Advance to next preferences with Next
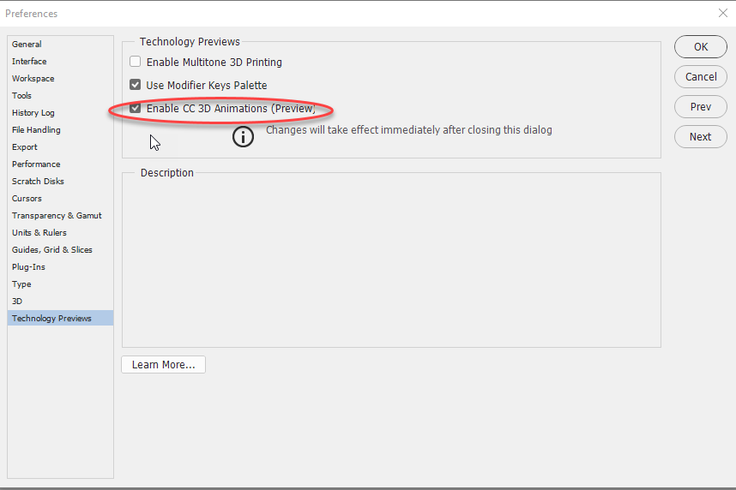This screenshot has height=490, width=736. tap(701, 136)
